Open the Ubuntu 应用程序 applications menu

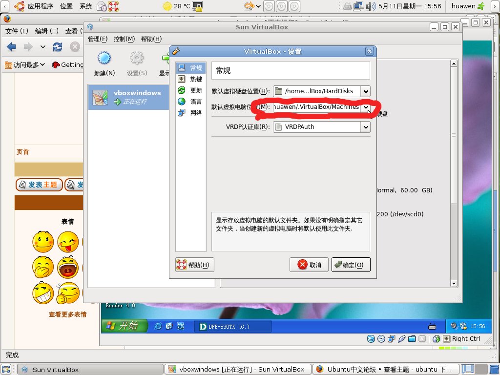coord(34,6)
